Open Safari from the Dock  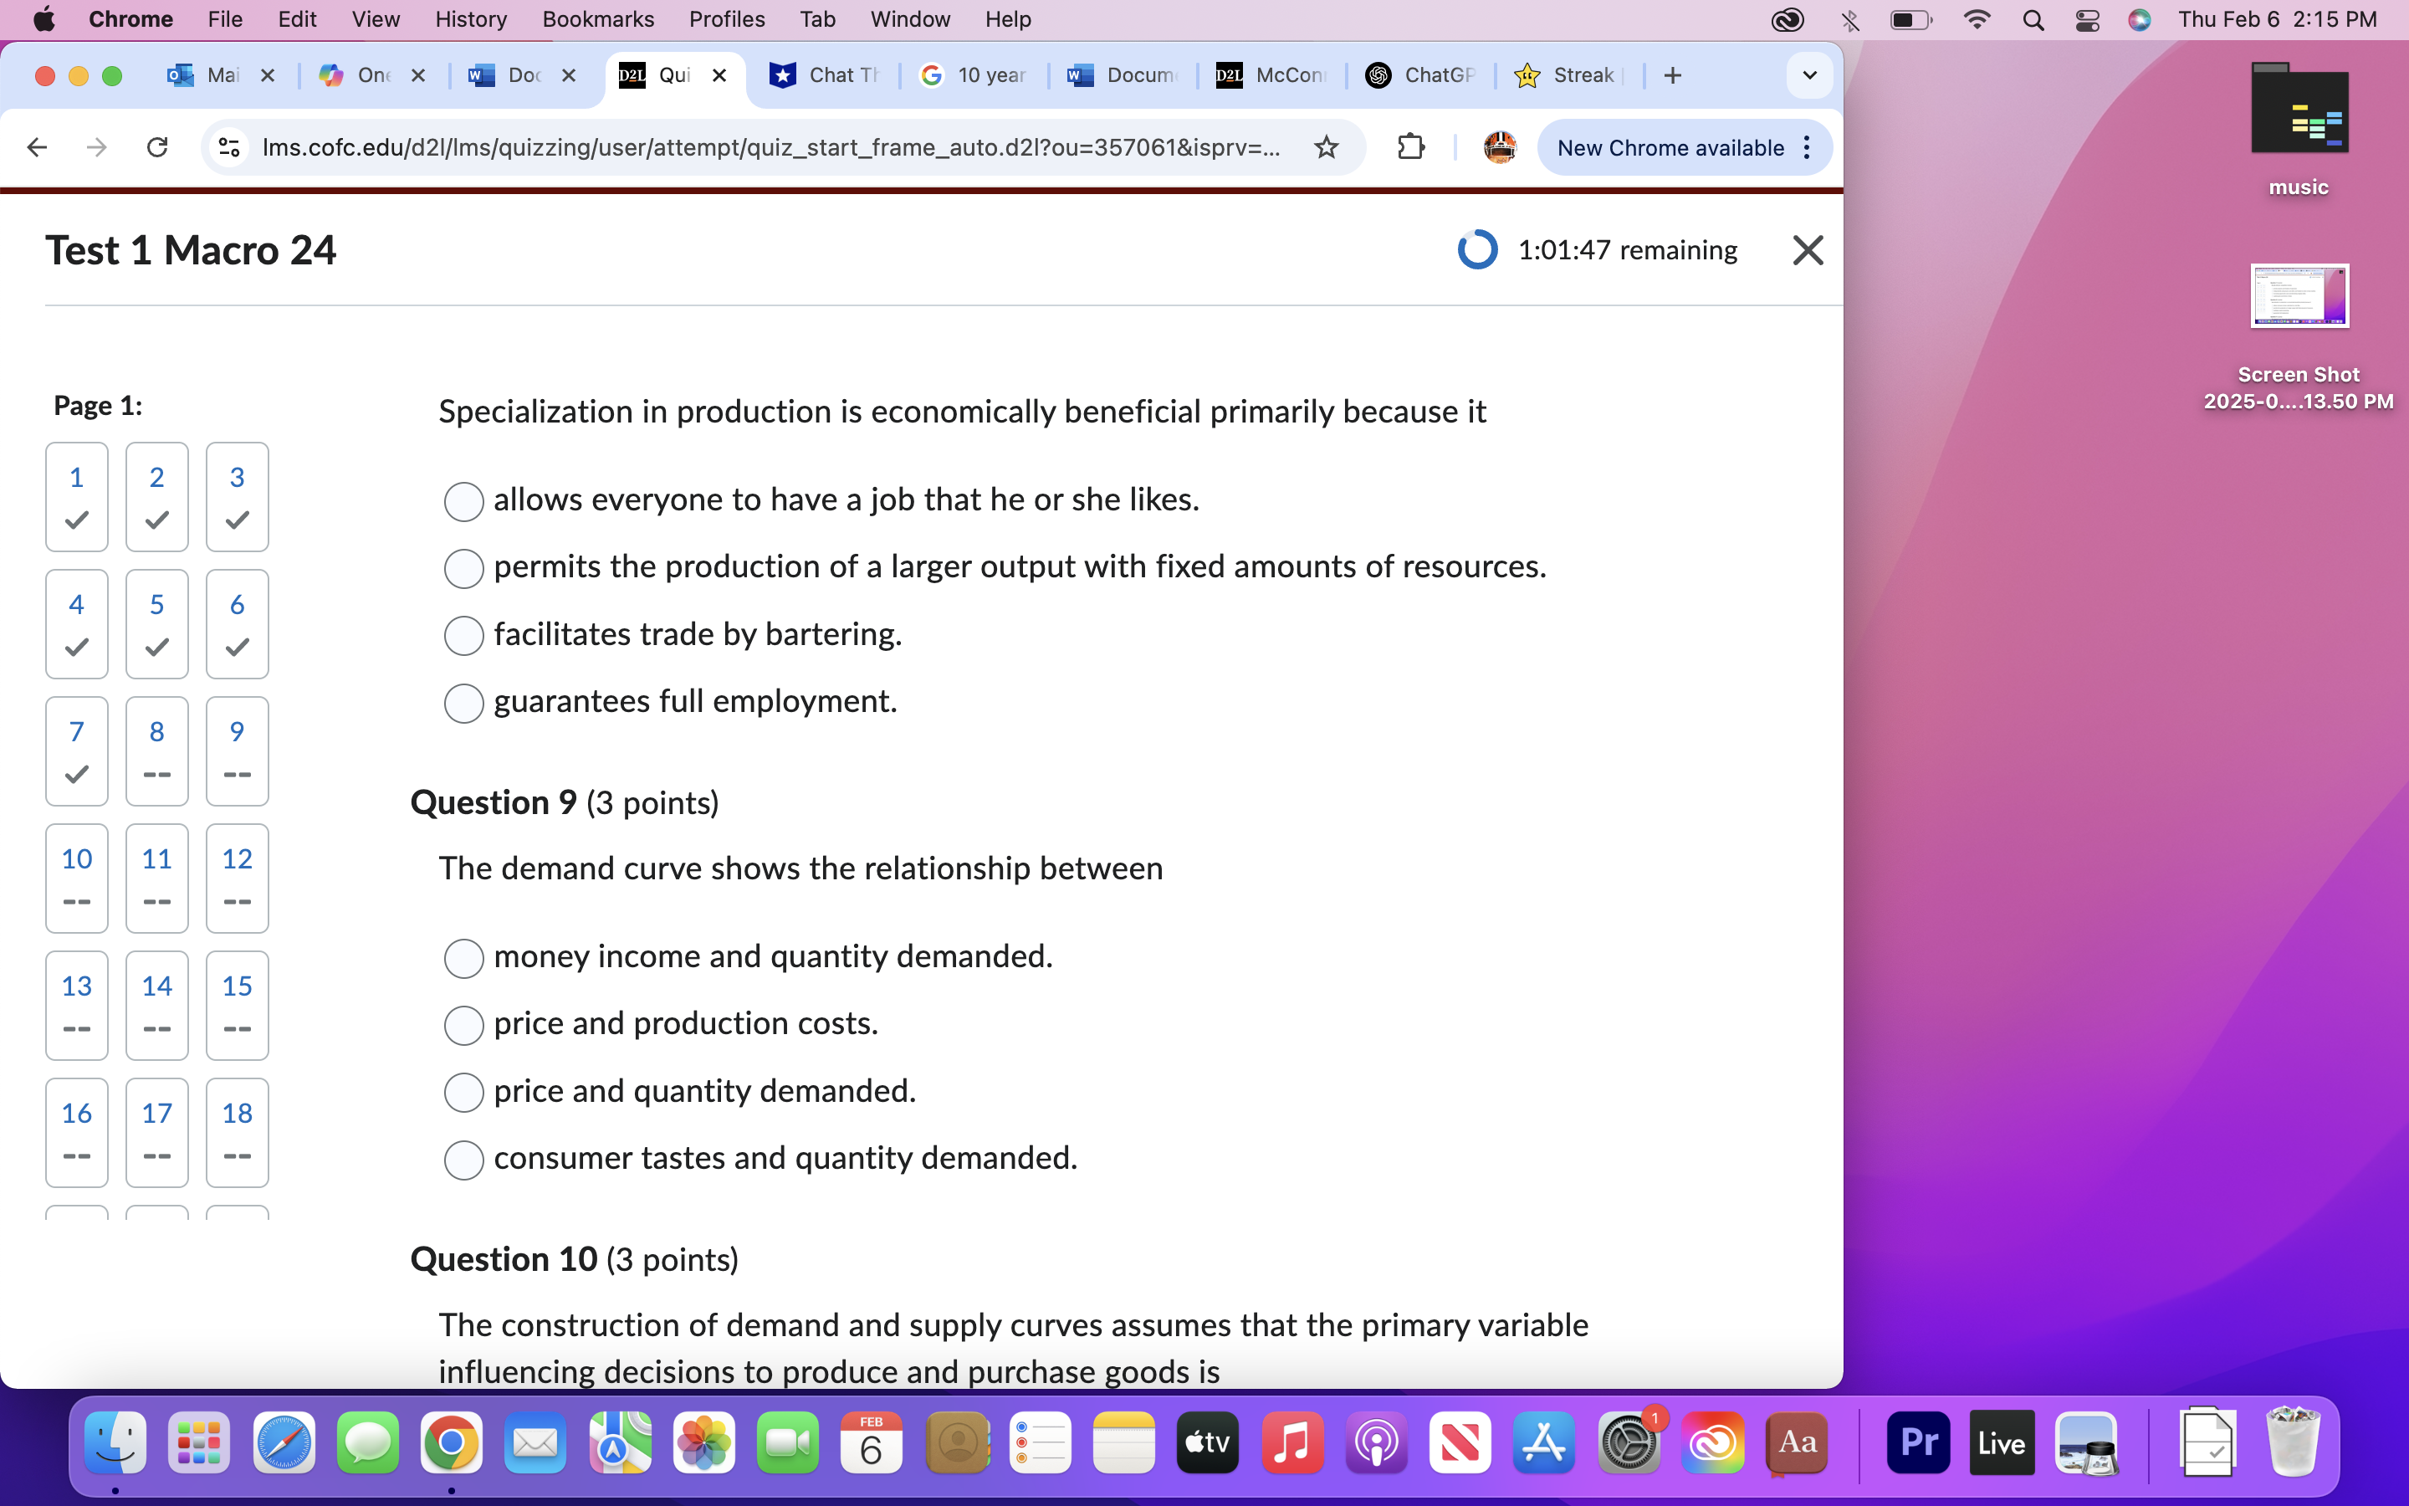pos(283,1442)
